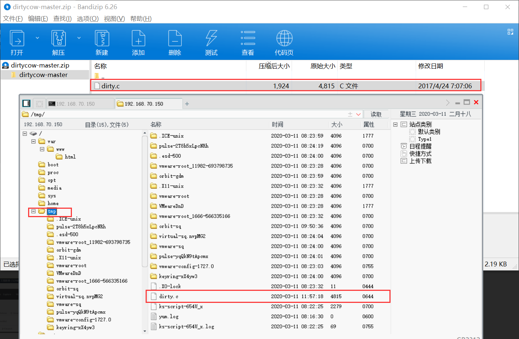Click the orbit-gdm folder icon in the file list
This screenshot has width=519, height=339.
[154, 176]
